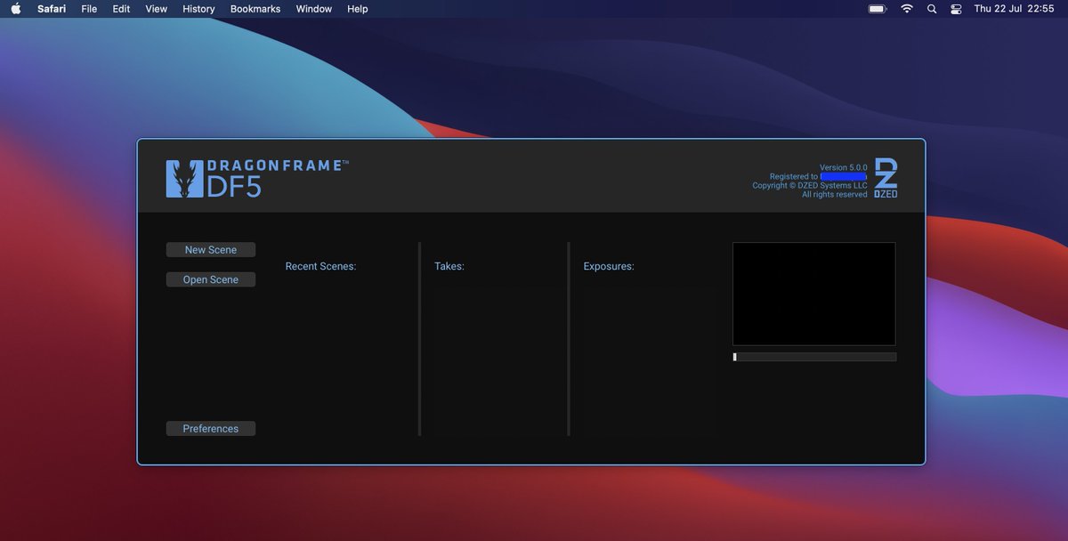This screenshot has width=1068, height=541.
Task: Open the Help menu
Action: point(358,9)
